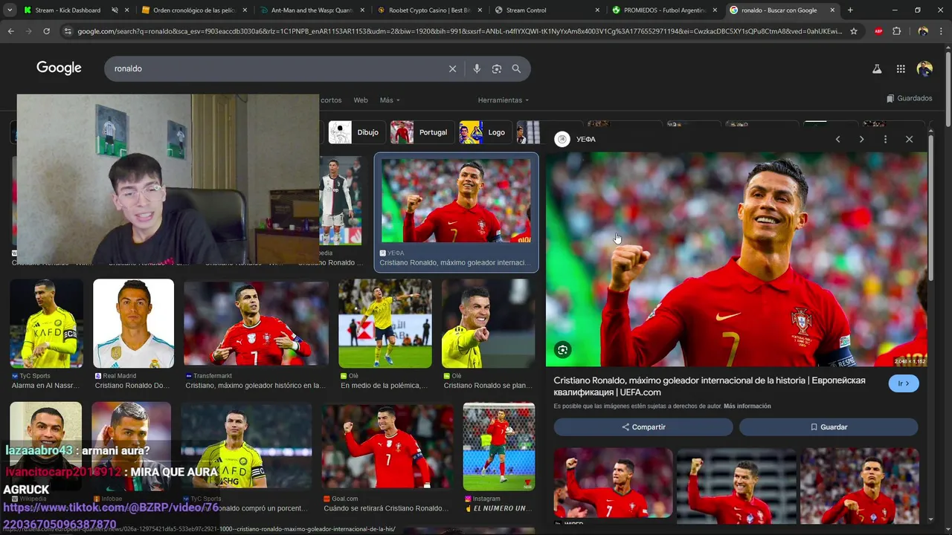The image size is (952, 535).
Task: Open Instagram EL NUMERO UN image
Action: (x=498, y=447)
